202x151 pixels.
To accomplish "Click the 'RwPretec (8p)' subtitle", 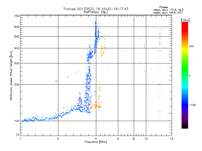I will (x=96, y=12).
